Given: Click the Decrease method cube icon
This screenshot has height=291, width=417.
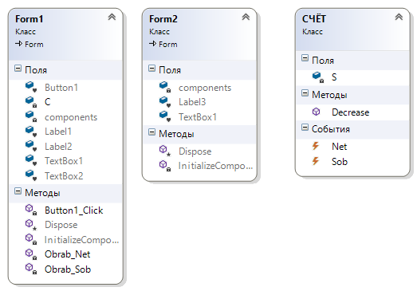Looking at the screenshot, I should pos(317,112).
